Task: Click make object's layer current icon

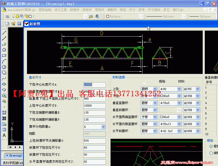Action: 91,16
